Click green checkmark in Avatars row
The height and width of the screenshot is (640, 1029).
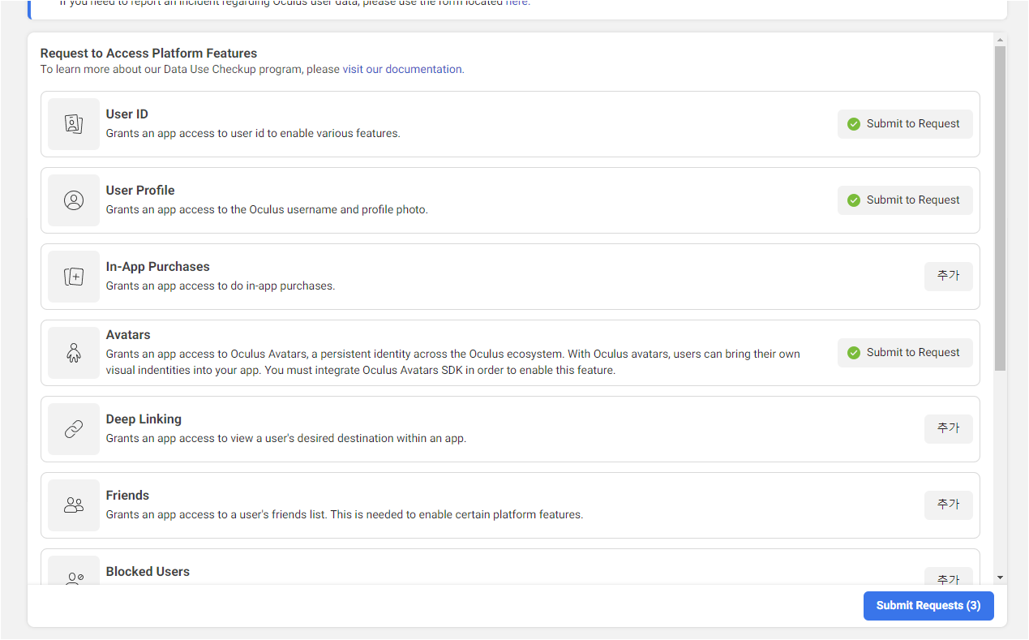(x=854, y=353)
